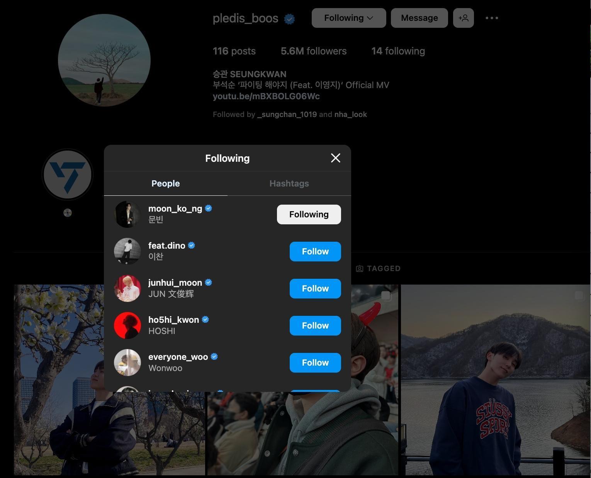Open pledis_boos tree profile picture
Image resolution: width=591 pixels, height=478 pixels.
104,60
